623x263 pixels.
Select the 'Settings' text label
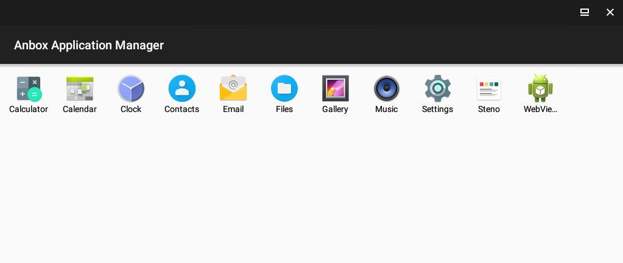pos(437,109)
